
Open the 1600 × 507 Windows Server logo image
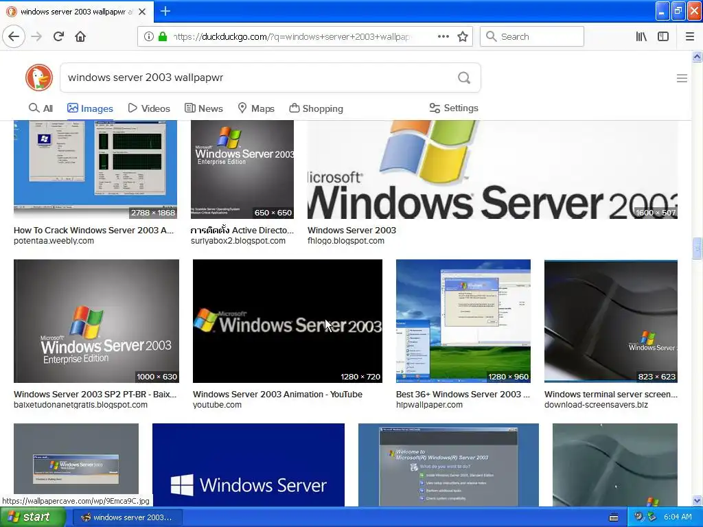[492, 169]
